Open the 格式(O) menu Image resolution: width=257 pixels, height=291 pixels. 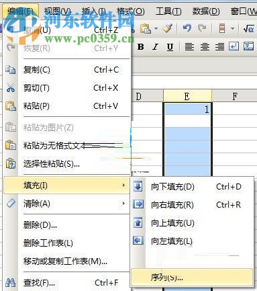(x=131, y=11)
